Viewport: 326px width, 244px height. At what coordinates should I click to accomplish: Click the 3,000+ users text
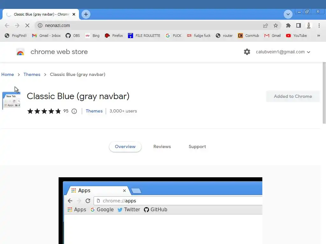pyautogui.click(x=123, y=111)
